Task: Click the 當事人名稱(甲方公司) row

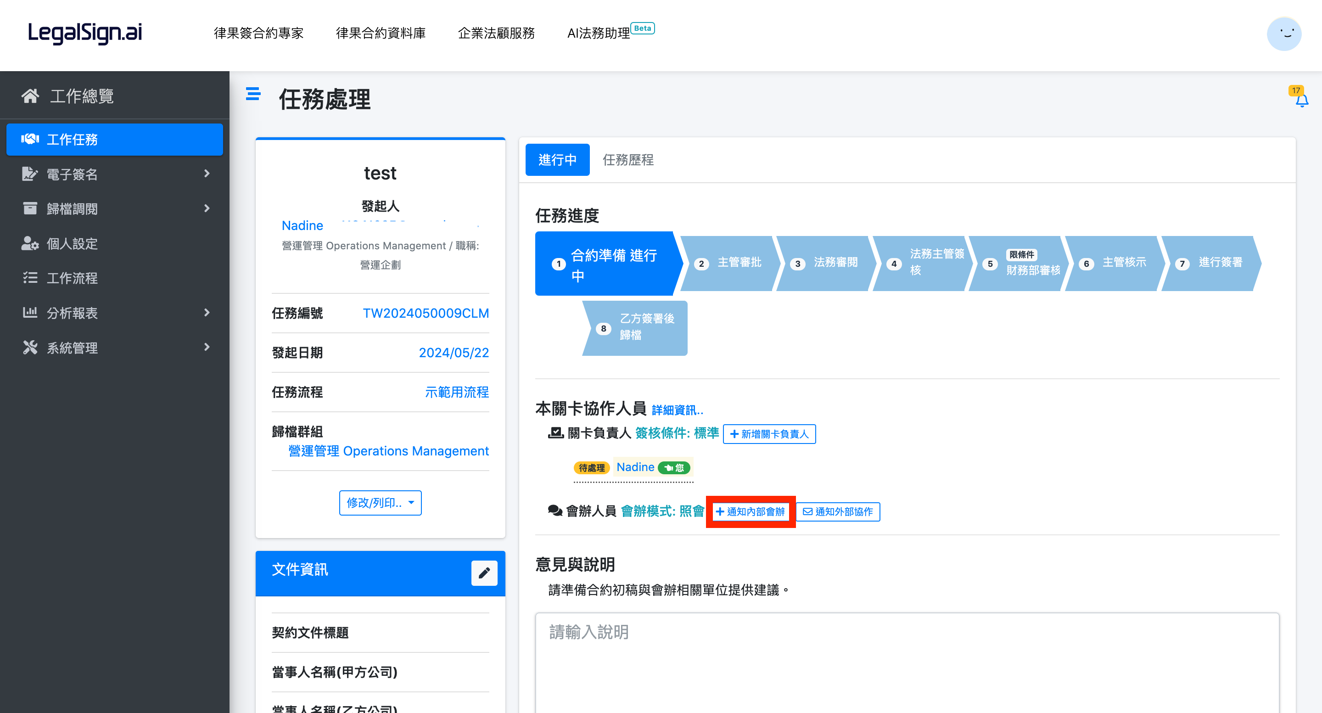Action: pos(380,672)
